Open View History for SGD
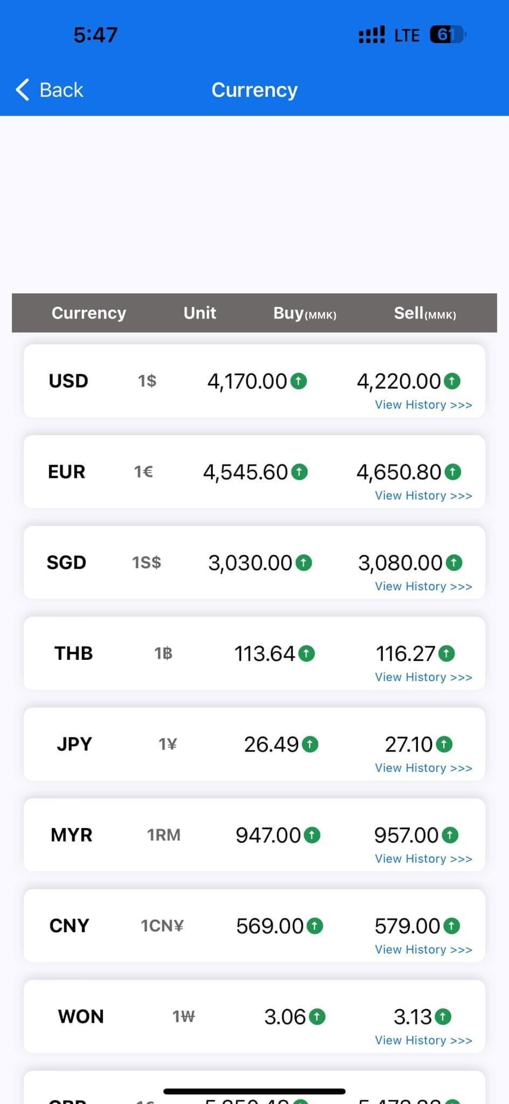This screenshot has height=1104, width=509. (x=423, y=586)
